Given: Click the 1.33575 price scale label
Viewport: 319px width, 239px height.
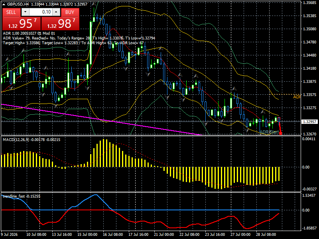Looking at the screenshot, I should click(x=309, y=95).
